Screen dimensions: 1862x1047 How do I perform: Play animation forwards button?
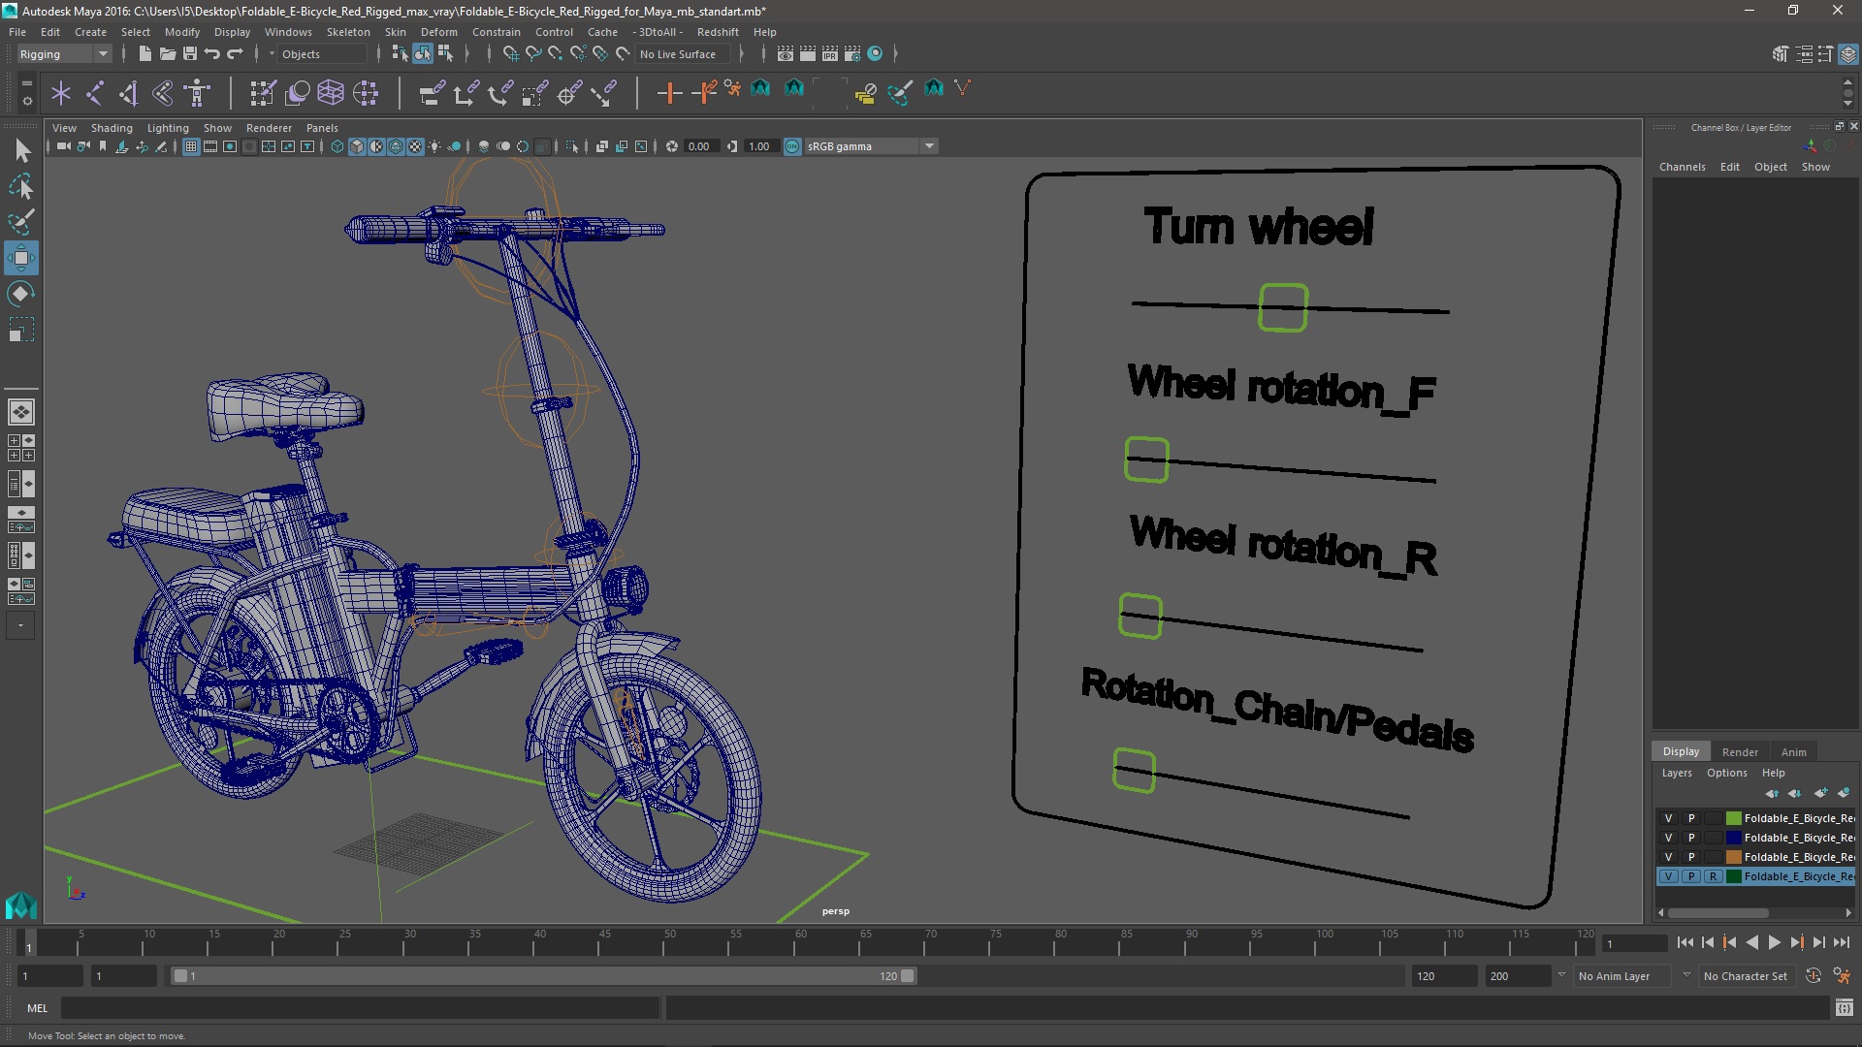coord(1774,942)
